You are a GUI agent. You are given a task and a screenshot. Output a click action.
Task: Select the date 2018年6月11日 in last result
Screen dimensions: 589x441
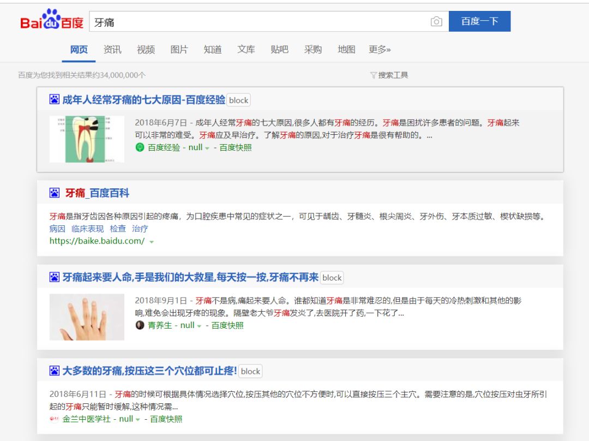(x=78, y=394)
